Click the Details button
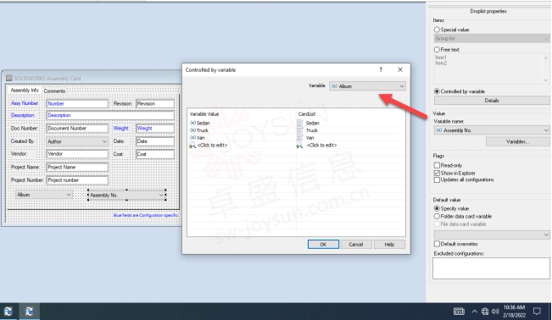The image size is (552, 320). (x=492, y=101)
